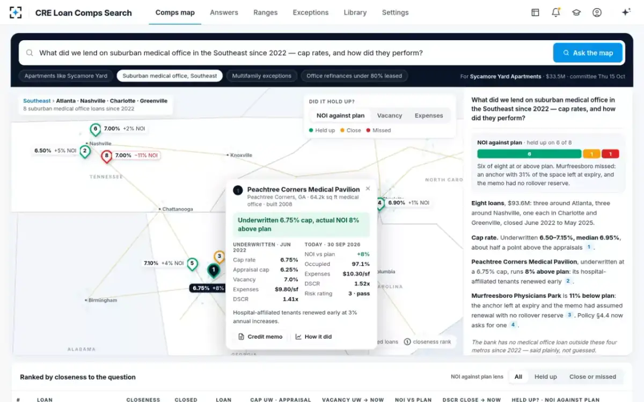
Task: Click the Peachtree Corners popup rank badge icon
Action: [238, 190]
